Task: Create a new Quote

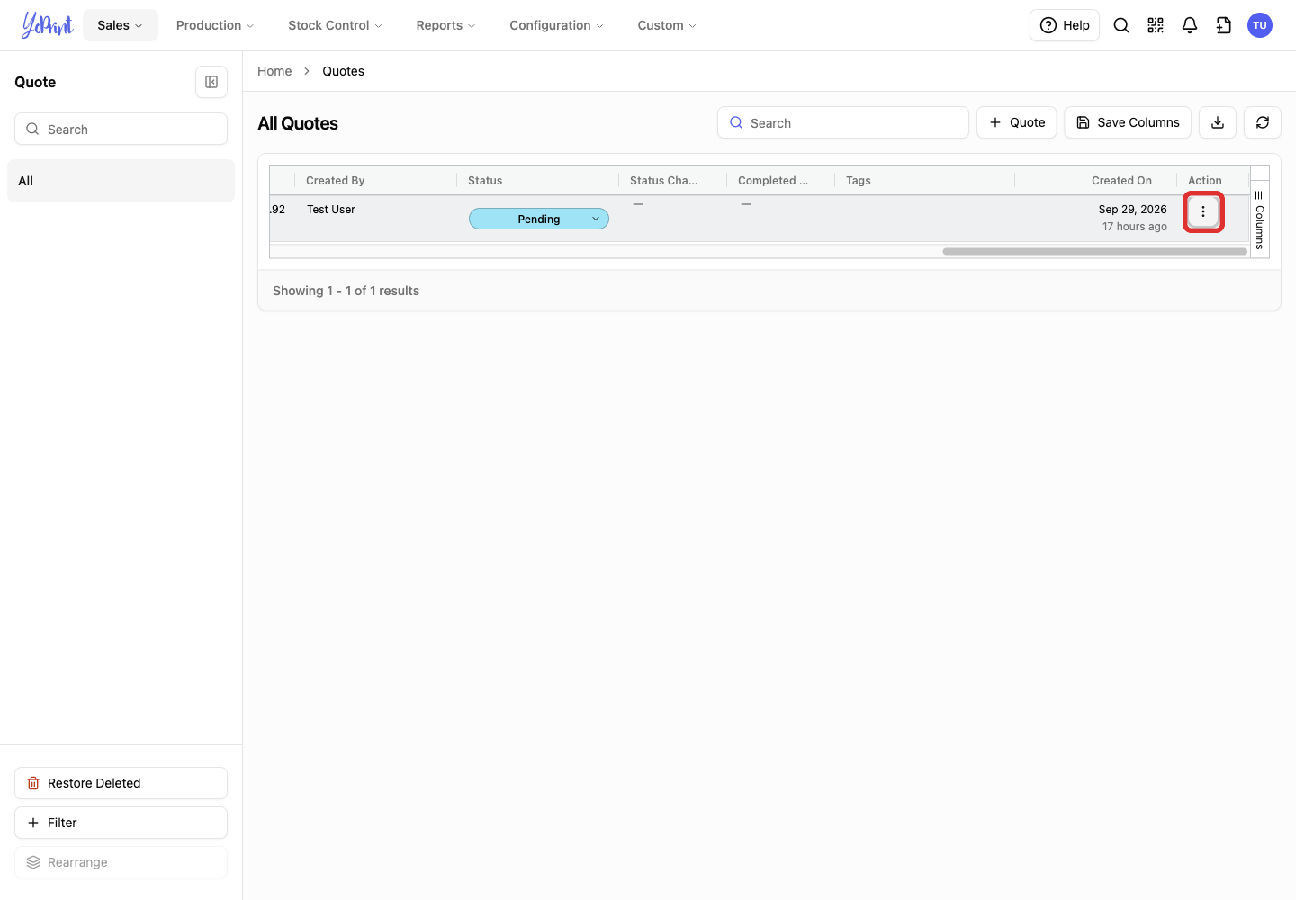Action: [x=1017, y=122]
